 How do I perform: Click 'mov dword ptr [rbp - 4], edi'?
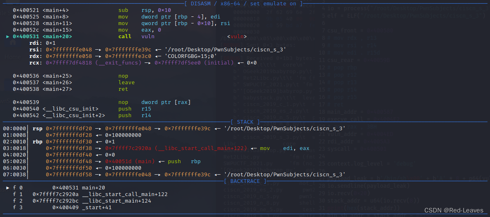169,17
